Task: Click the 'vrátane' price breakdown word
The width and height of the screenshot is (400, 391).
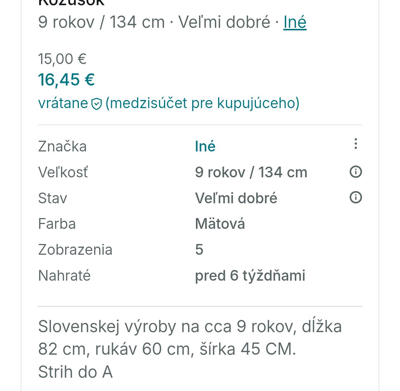Action: pyautogui.click(x=63, y=103)
